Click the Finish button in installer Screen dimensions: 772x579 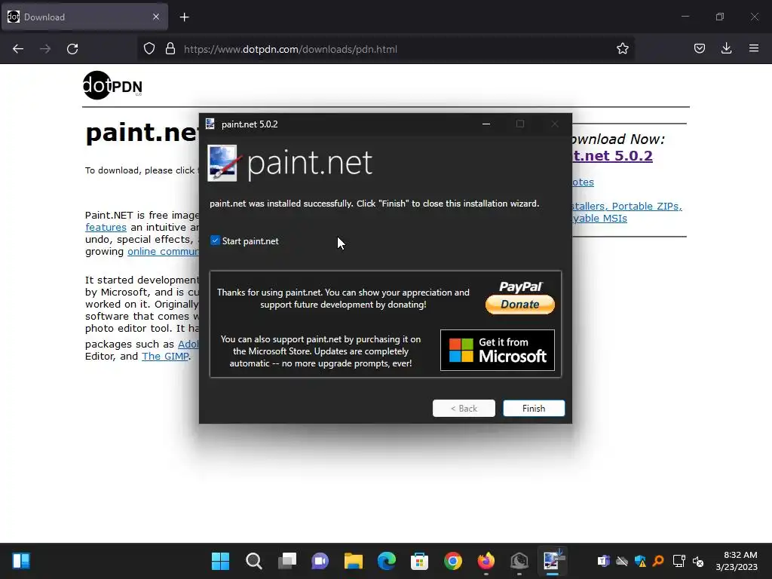coord(534,408)
